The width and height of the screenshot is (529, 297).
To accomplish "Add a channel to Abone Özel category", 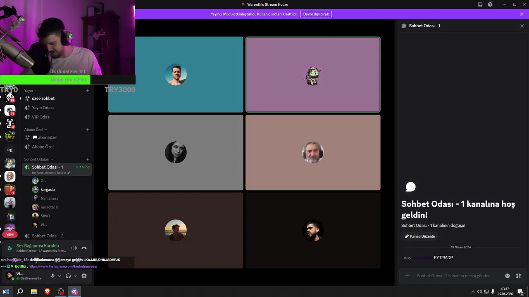I will (x=87, y=130).
